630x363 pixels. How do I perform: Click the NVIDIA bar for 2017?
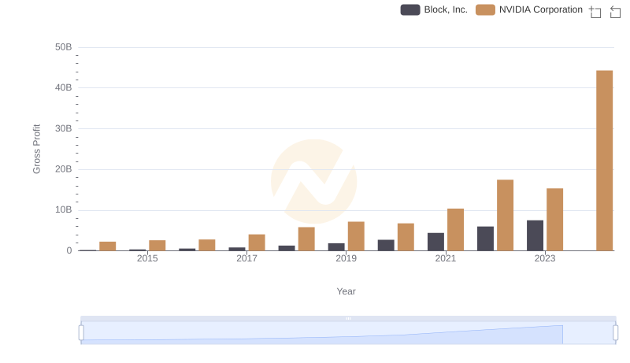257,243
